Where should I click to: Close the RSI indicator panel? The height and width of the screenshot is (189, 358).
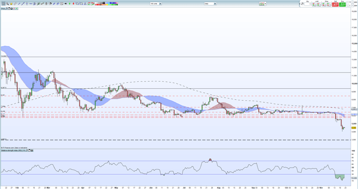[x=32, y=150]
